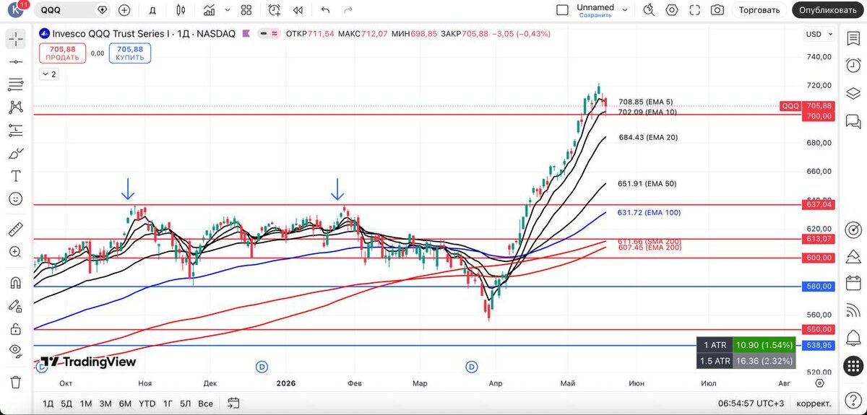The height and width of the screenshot is (415, 867).
Task: Select the brush drawing tool
Action: [x=16, y=153]
